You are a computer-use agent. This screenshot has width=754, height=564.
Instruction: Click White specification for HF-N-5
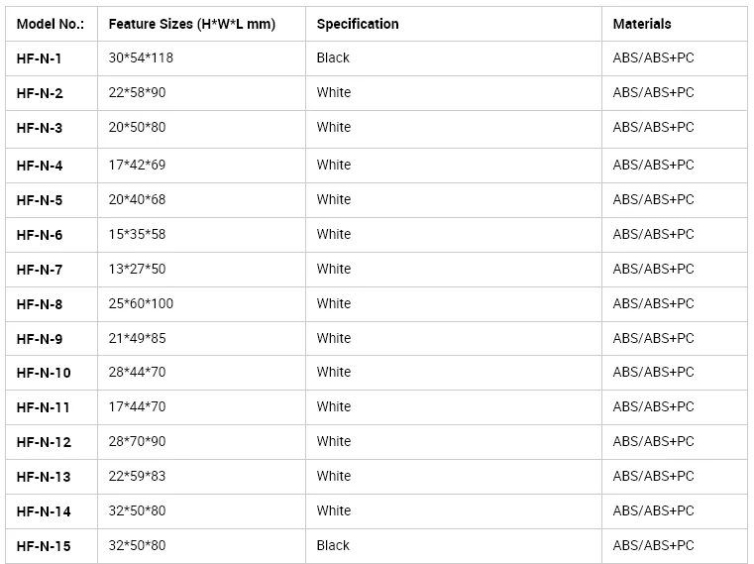point(334,199)
